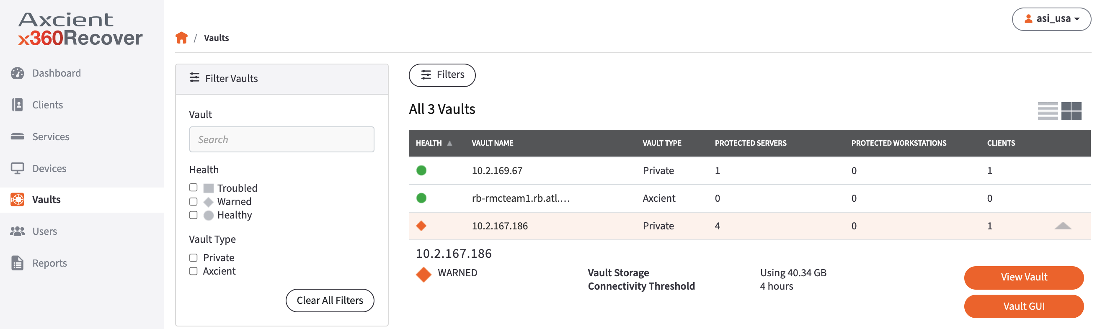Go to Services in sidebar
1105x329 pixels.
[51, 136]
